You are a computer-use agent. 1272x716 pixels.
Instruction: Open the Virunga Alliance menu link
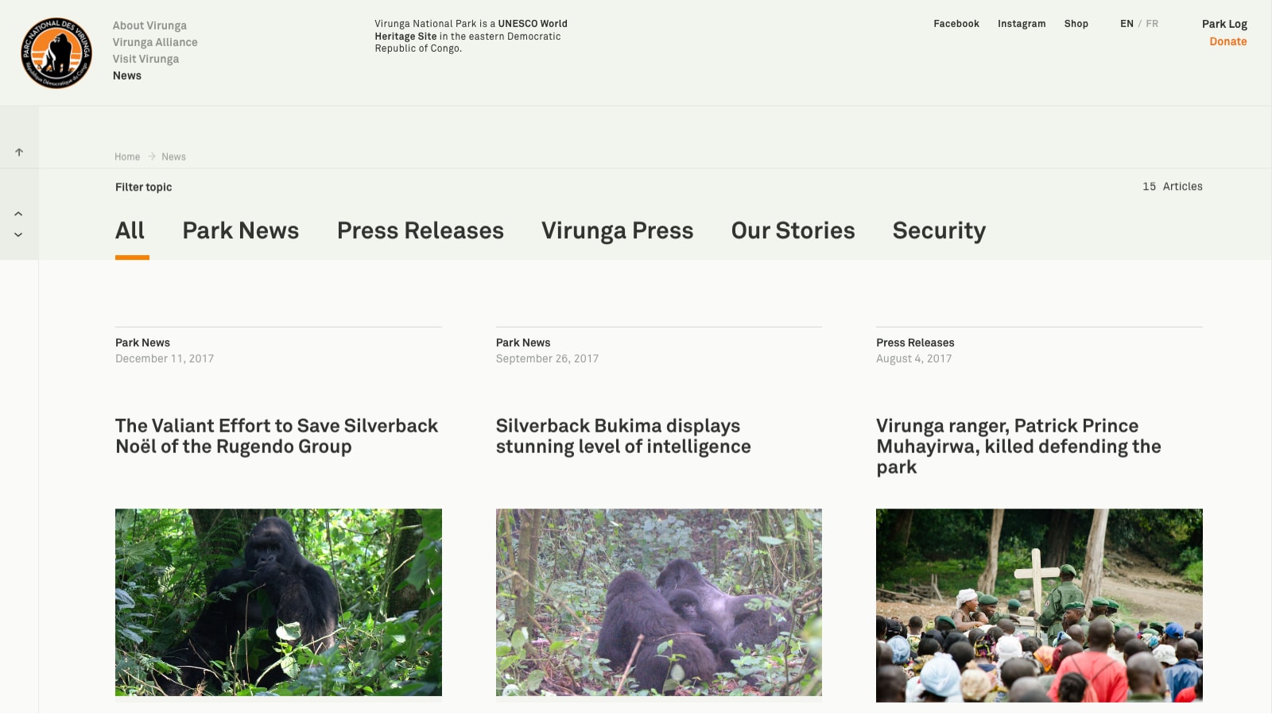155,42
